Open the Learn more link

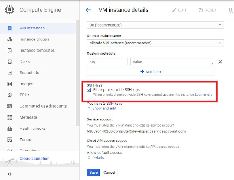[203, 95]
